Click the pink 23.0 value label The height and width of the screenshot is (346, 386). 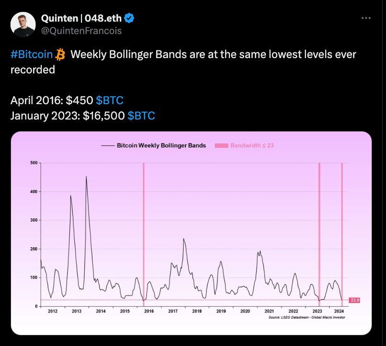click(x=355, y=300)
